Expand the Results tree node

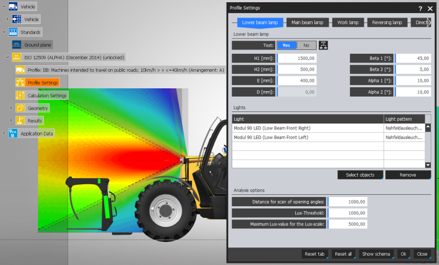point(10,121)
